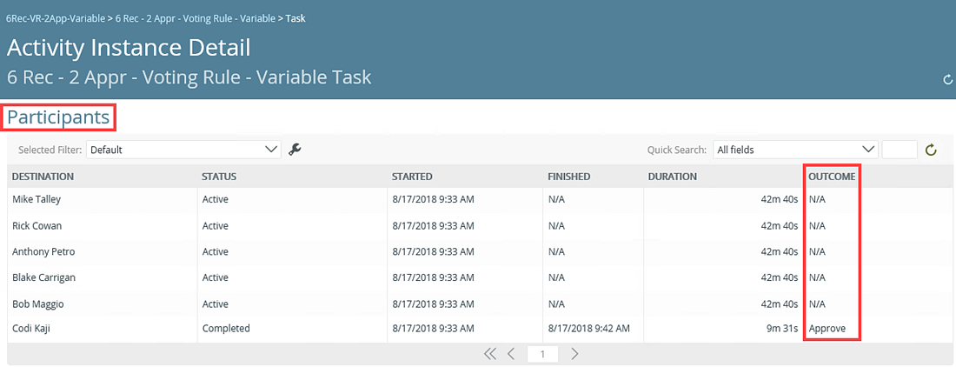The width and height of the screenshot is (956, 367).
Task: Sort by the STARTED column header
Action: pyautogui.click(x=412, y=177)
